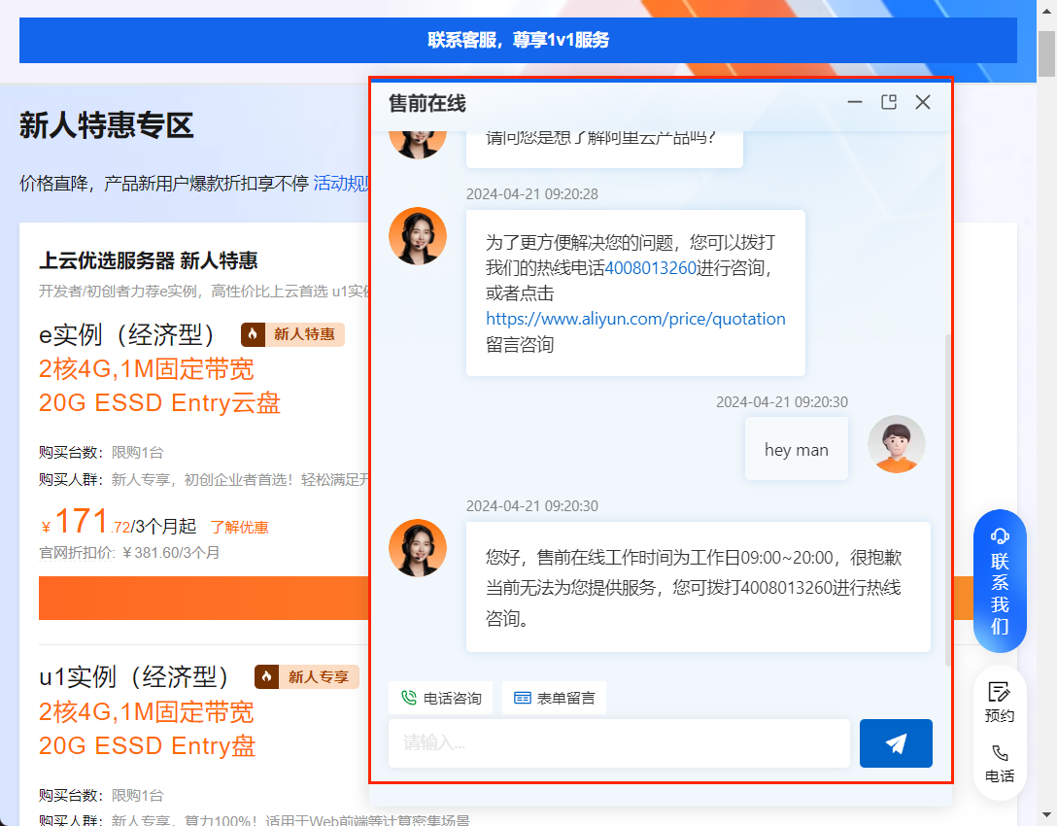
Task: Click the 了解优惠 link
Action: (x=239, y=528)
